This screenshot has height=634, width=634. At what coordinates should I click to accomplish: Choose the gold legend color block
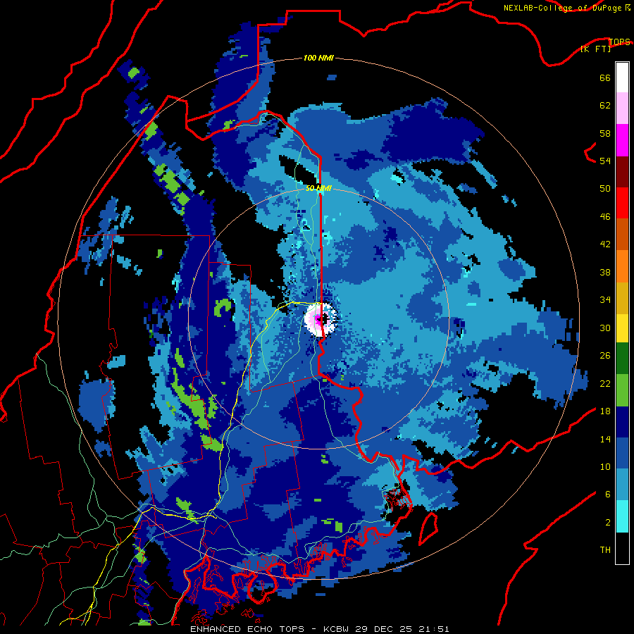[x=622, y=298]
